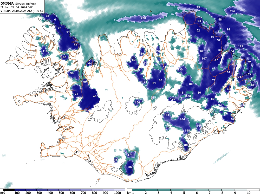Click the visibility value 166 on the map

199,126
